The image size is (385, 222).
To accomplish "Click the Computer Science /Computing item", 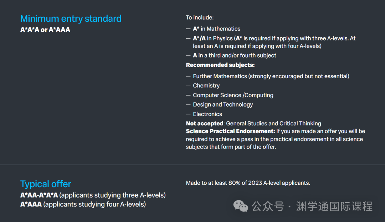I will [x=233, y=95].
